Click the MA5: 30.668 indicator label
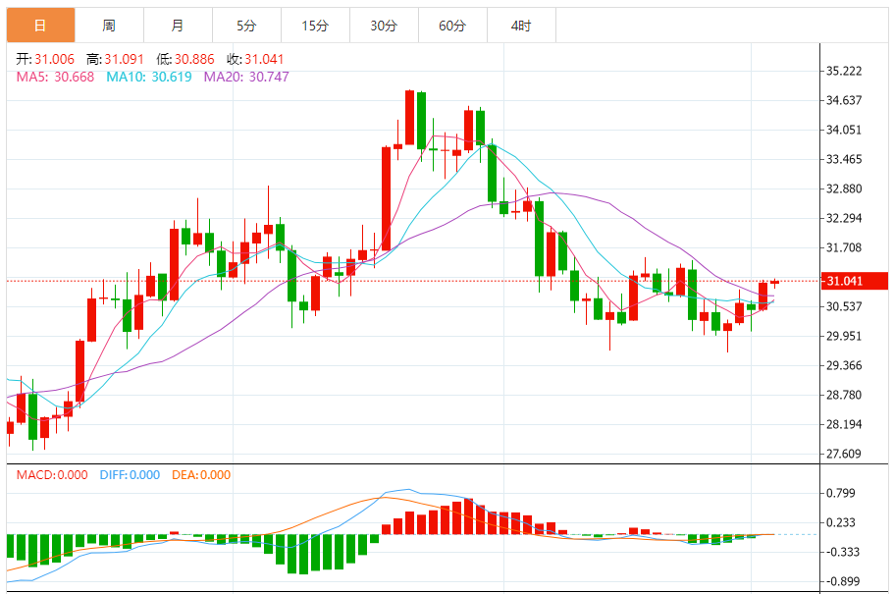Screen dimensions: 894x594 55,77
